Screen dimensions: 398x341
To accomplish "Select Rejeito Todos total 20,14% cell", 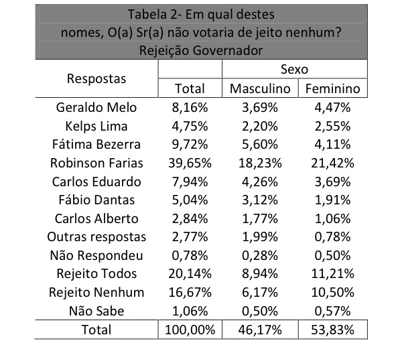I will coord(190,274).
